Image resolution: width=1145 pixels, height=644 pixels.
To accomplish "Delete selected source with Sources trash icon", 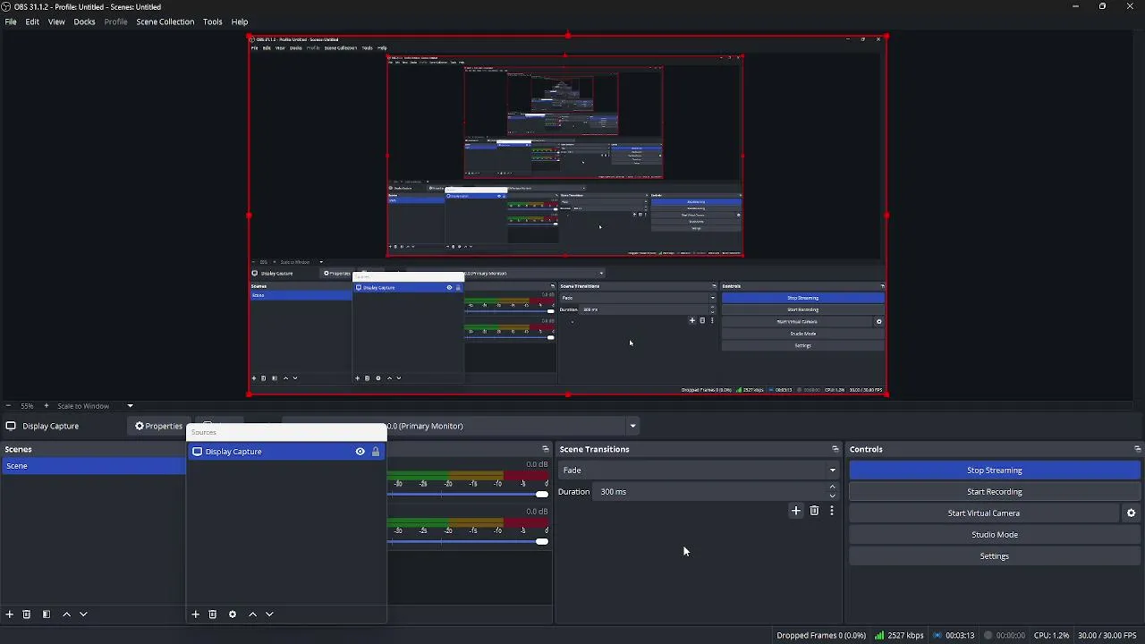I will tap(213, 614).
